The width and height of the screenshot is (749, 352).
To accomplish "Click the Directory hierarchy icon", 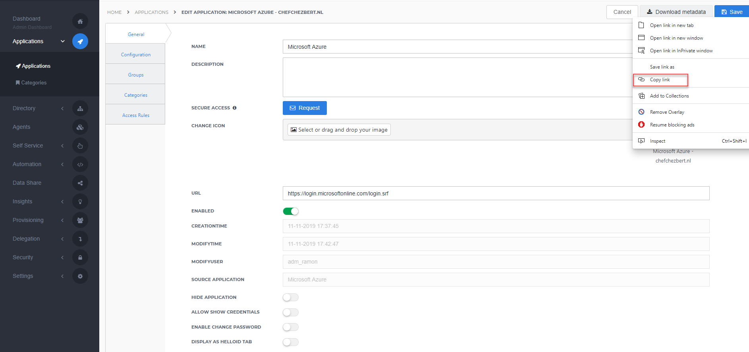I will click(80, 109).
